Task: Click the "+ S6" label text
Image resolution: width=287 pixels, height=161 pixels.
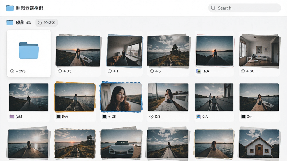Action: (x=250, y=71)
